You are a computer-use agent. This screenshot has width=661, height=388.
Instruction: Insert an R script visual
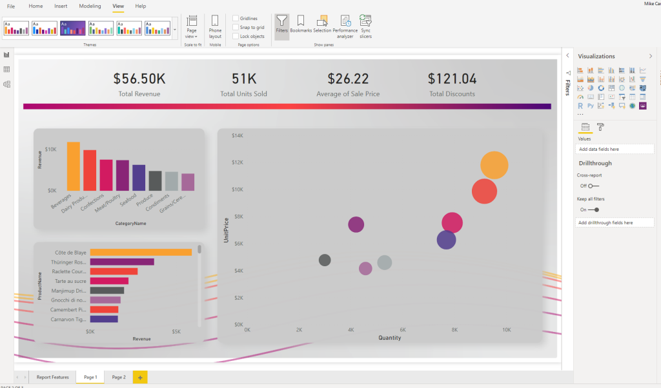pyautogui.click(x=580, y=106)
